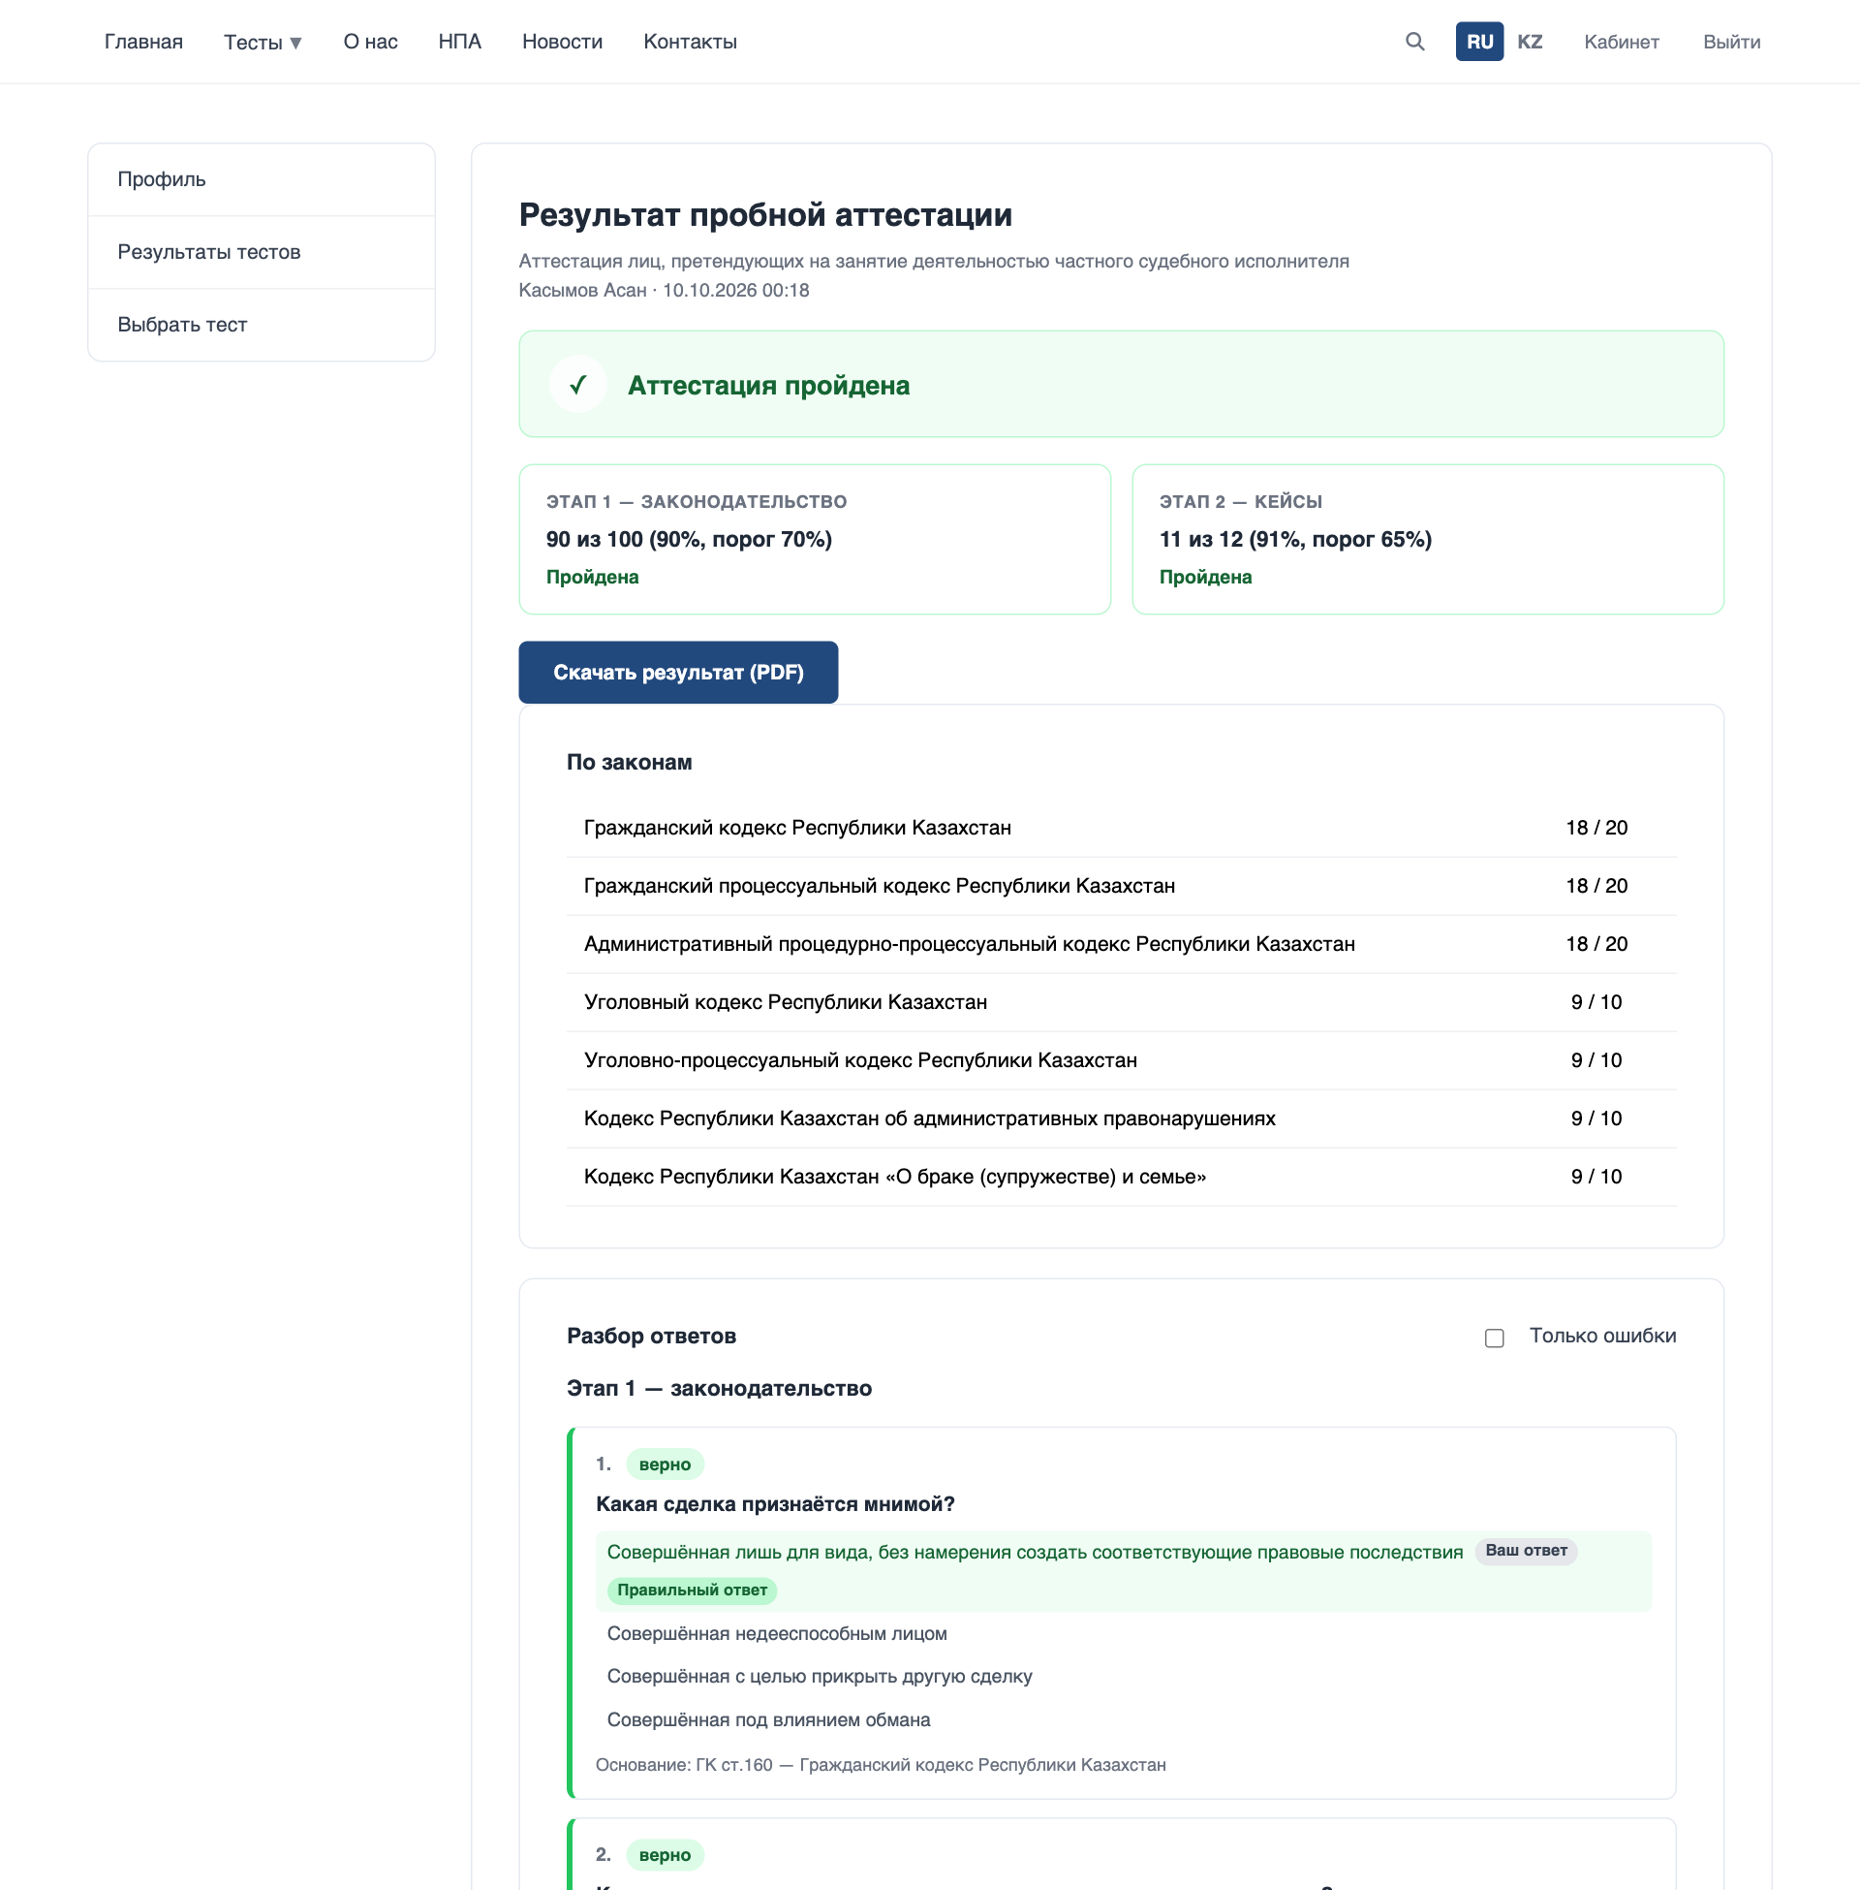Download result with Скачать результат (PDF)

point(678,673)
